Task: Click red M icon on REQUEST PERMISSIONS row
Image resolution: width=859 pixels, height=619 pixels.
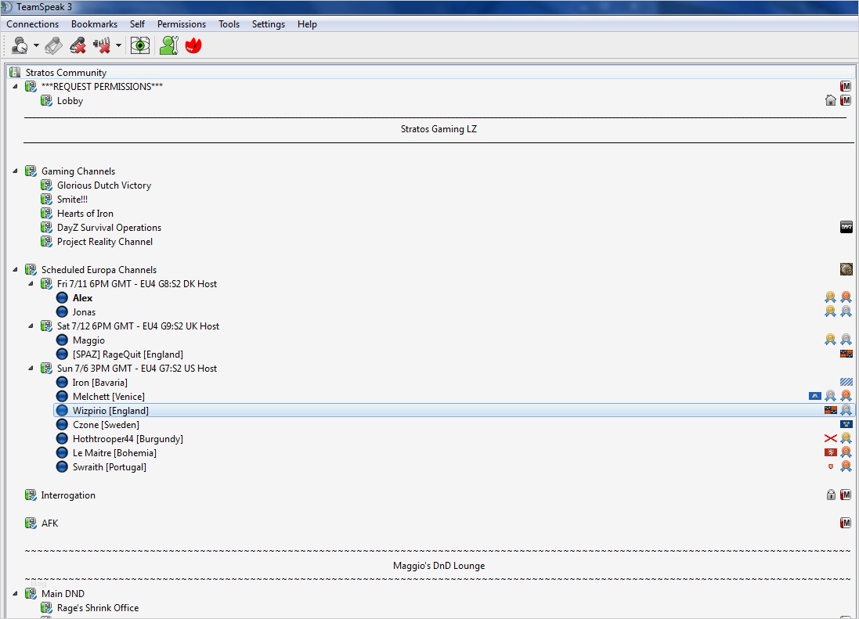Action: [x=846, y=86]
